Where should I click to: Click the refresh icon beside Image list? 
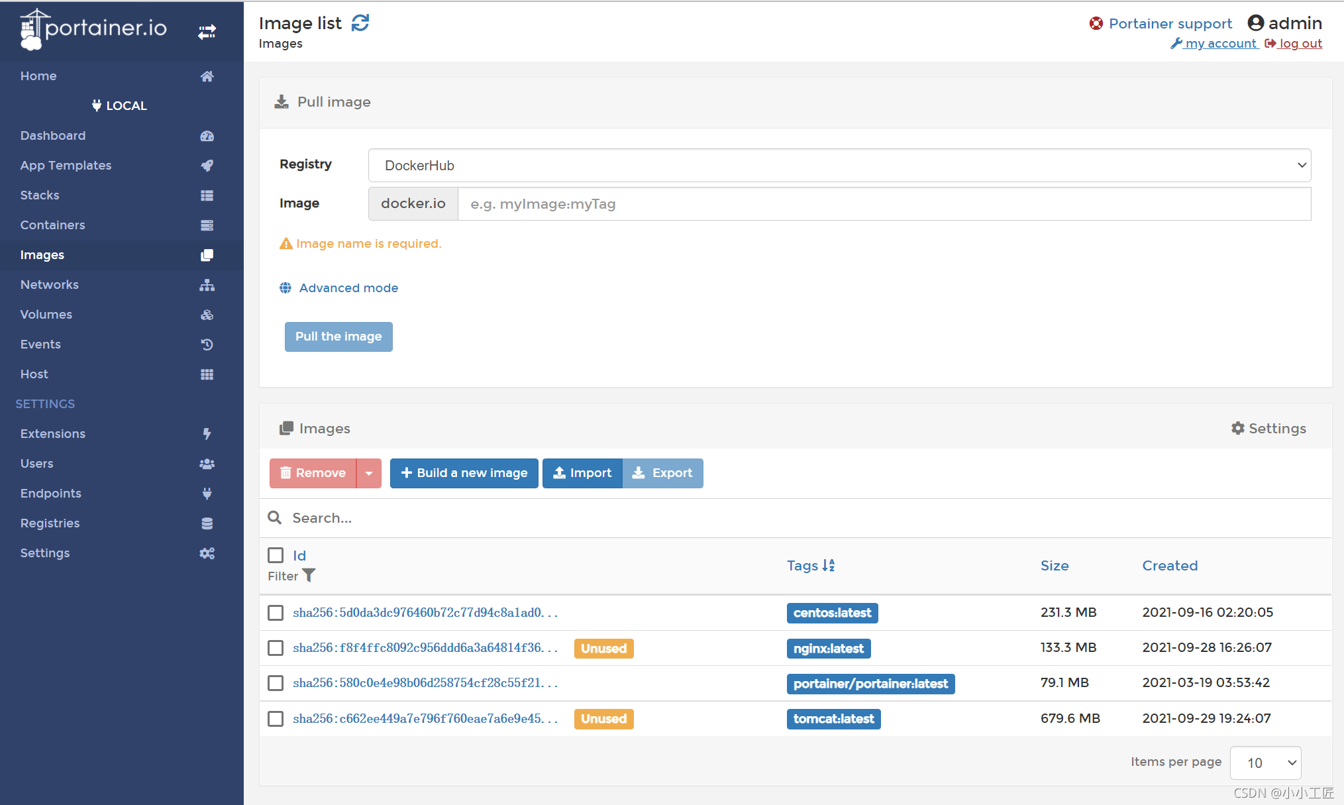click(360, 23)
